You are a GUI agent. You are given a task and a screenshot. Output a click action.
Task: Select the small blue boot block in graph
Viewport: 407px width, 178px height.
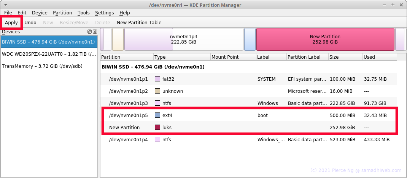click(250, 39)
